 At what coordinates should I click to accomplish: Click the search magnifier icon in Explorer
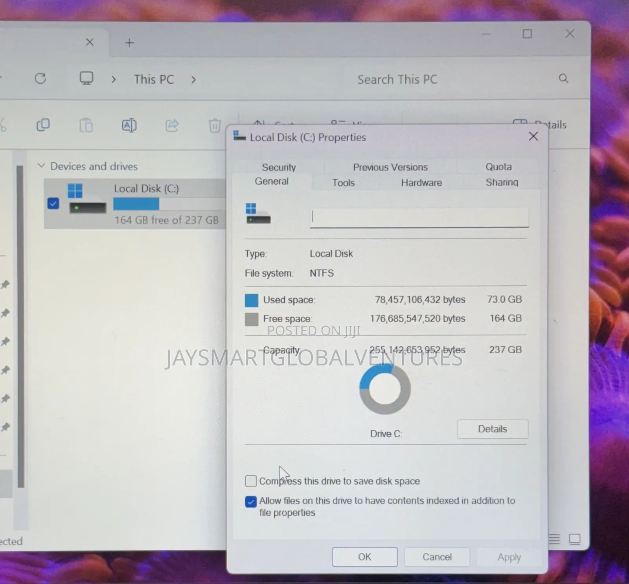coord(563,79)
